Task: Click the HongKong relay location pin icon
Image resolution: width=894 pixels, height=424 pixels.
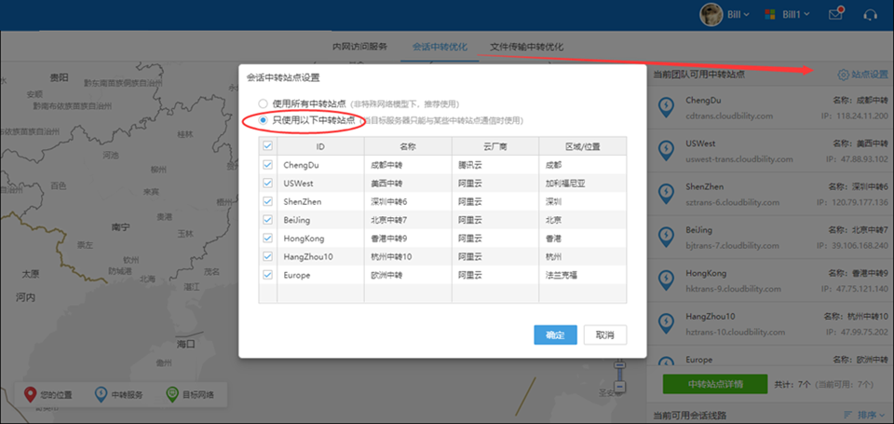Action: click(667, 278)
